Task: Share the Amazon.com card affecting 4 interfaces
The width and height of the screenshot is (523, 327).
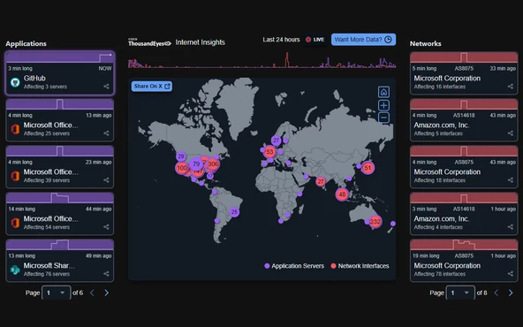Action: point(511,227)
